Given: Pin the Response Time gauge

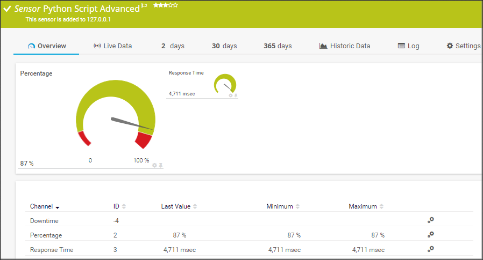Looking at the screenshot, I should coord(236,95).
